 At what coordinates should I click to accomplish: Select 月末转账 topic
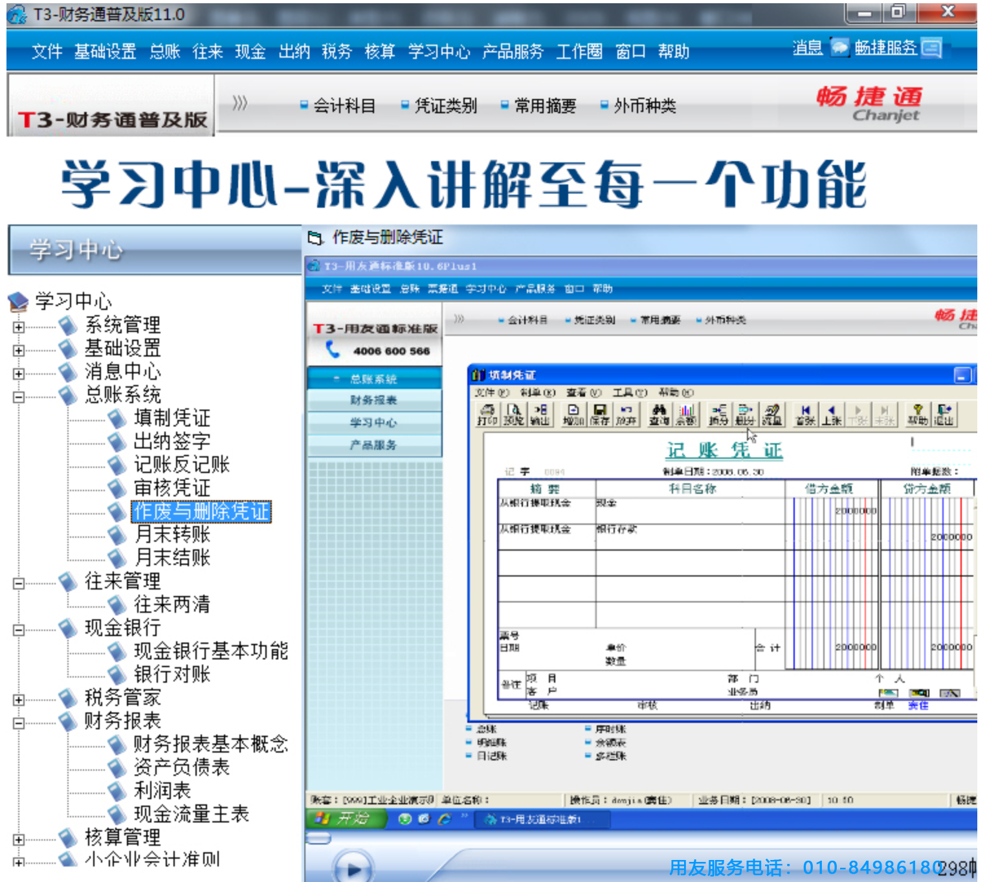pyautogui.click(x=172, y=535)
